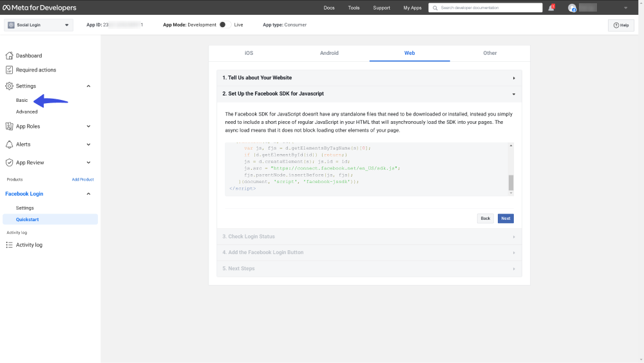The width and height of the screenshot is (644, 363).
Task: Click the Dashboard house icon
Action: click(9, 55)
